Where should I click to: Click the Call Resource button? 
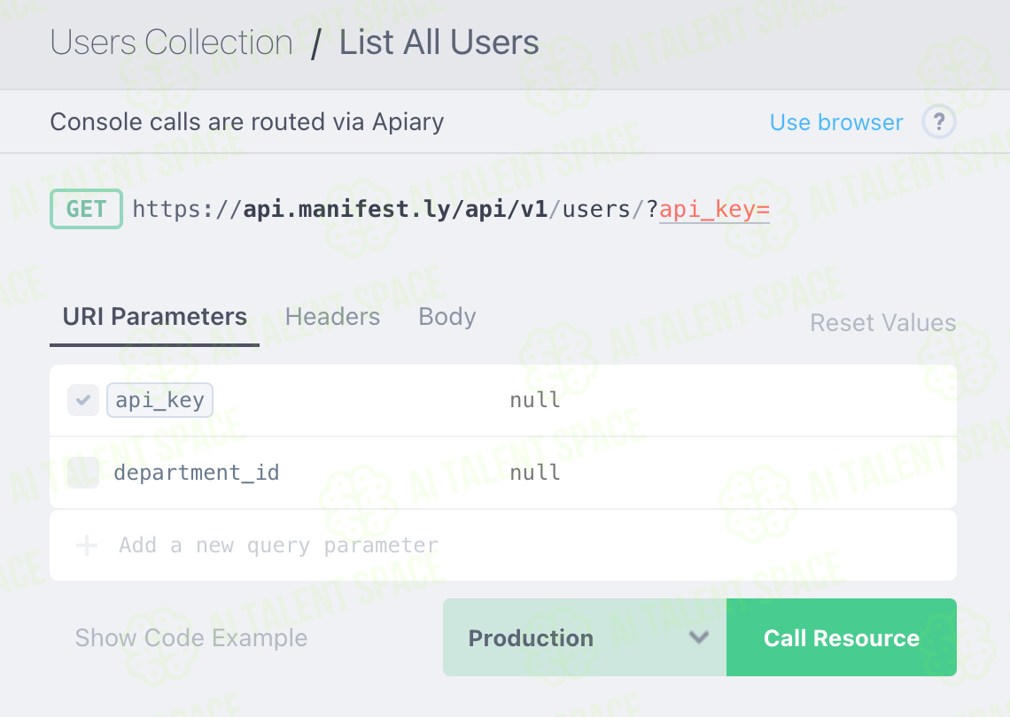(x=842, y=637)
